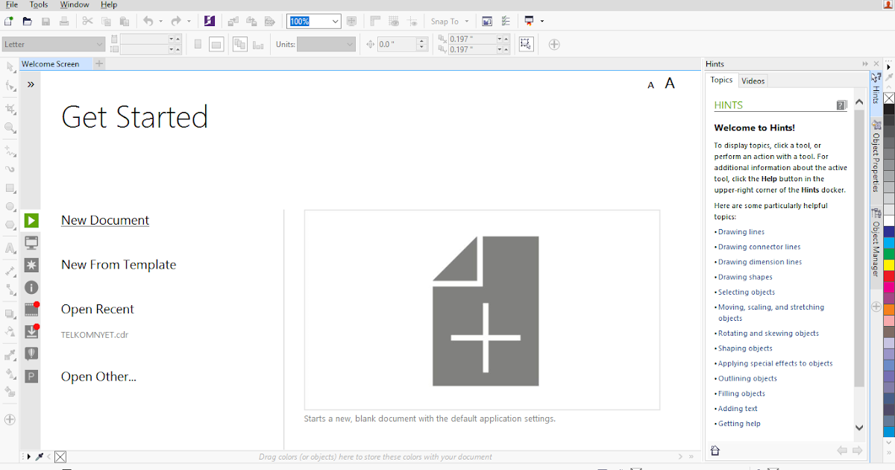Pick the yellow swatch in color palette

click(x=889, y=265)
